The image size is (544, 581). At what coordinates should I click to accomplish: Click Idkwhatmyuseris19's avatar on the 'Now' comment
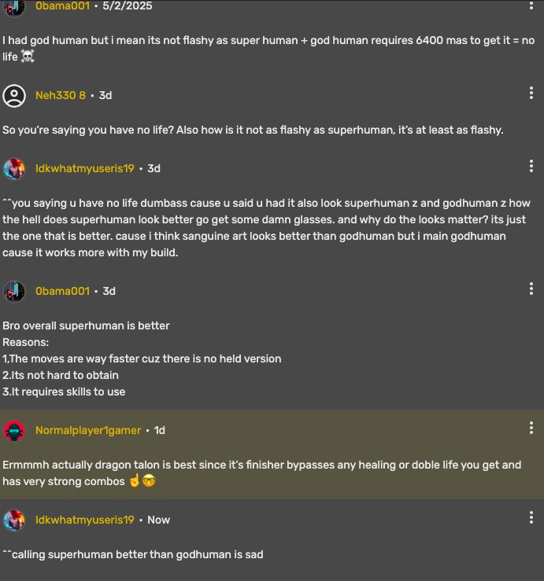point(14,520)
